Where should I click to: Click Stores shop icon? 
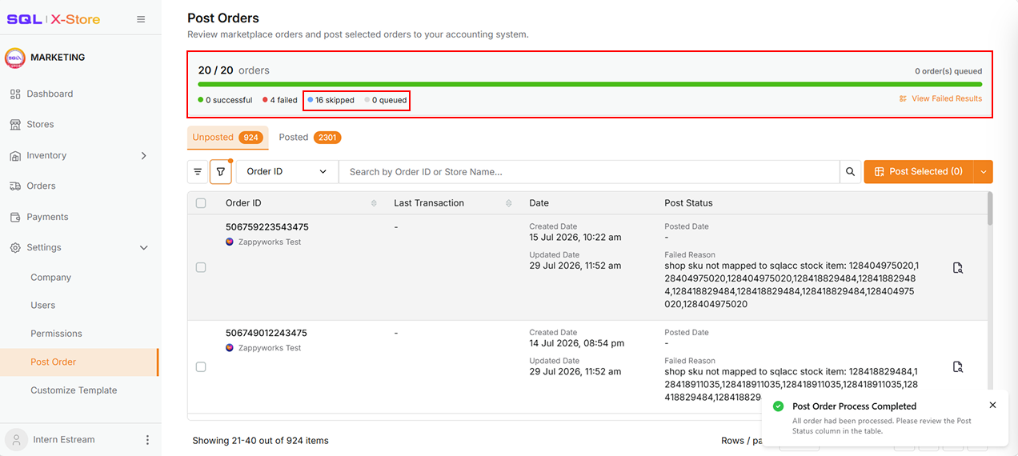(x=15, y=125)
